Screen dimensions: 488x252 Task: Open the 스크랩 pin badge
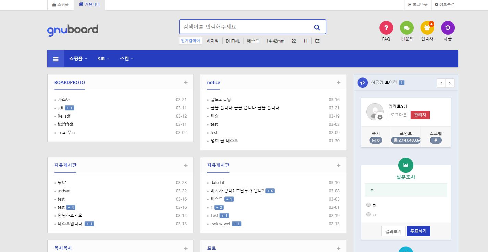pos(436,140)
